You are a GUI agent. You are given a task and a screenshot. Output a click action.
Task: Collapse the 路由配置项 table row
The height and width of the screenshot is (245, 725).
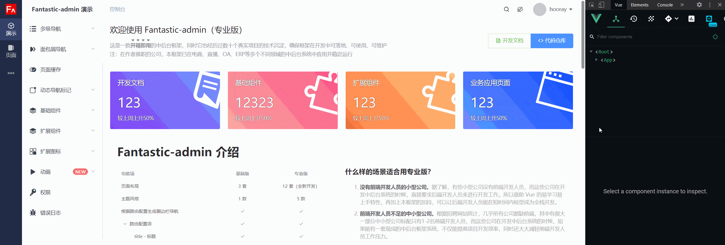[125, 224]
